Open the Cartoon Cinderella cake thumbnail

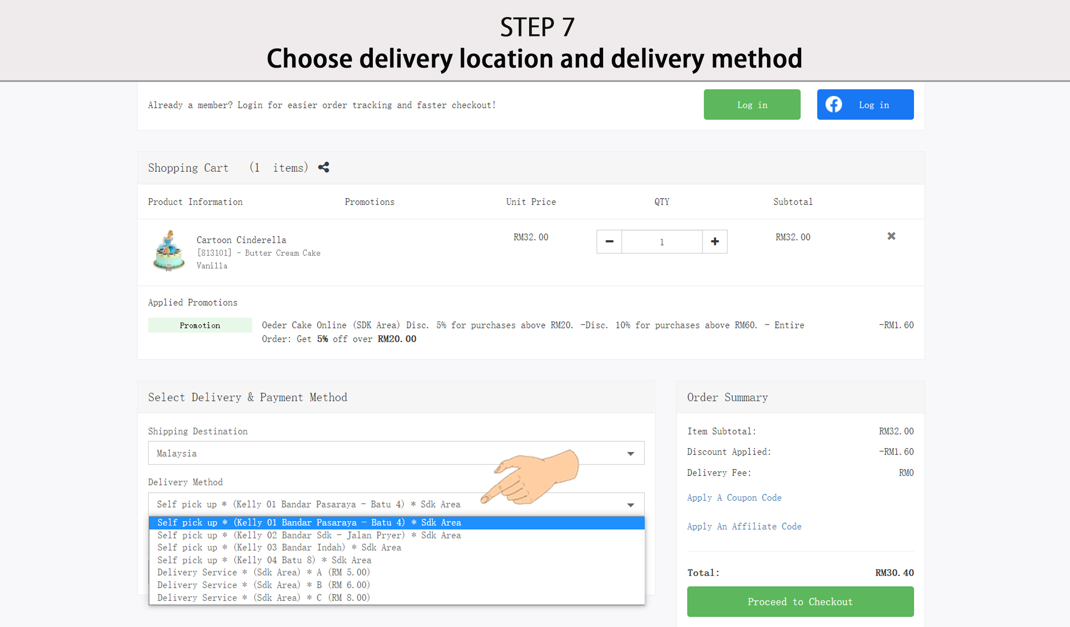[x=168, y=250]
